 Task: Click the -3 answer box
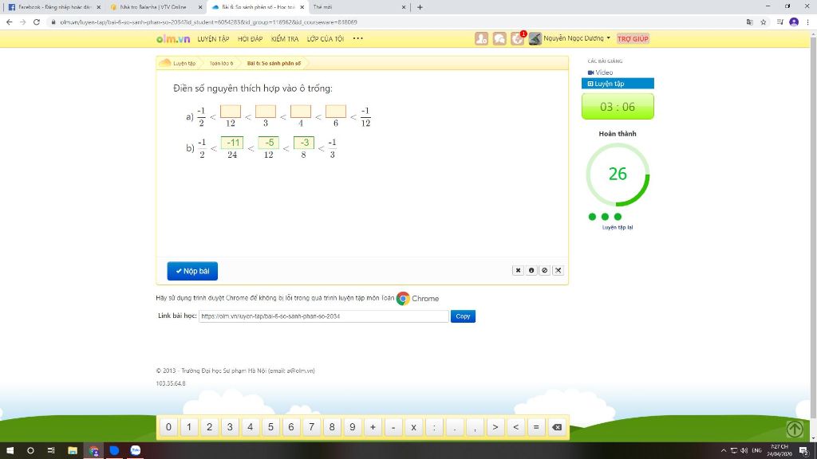click(304, 143)
